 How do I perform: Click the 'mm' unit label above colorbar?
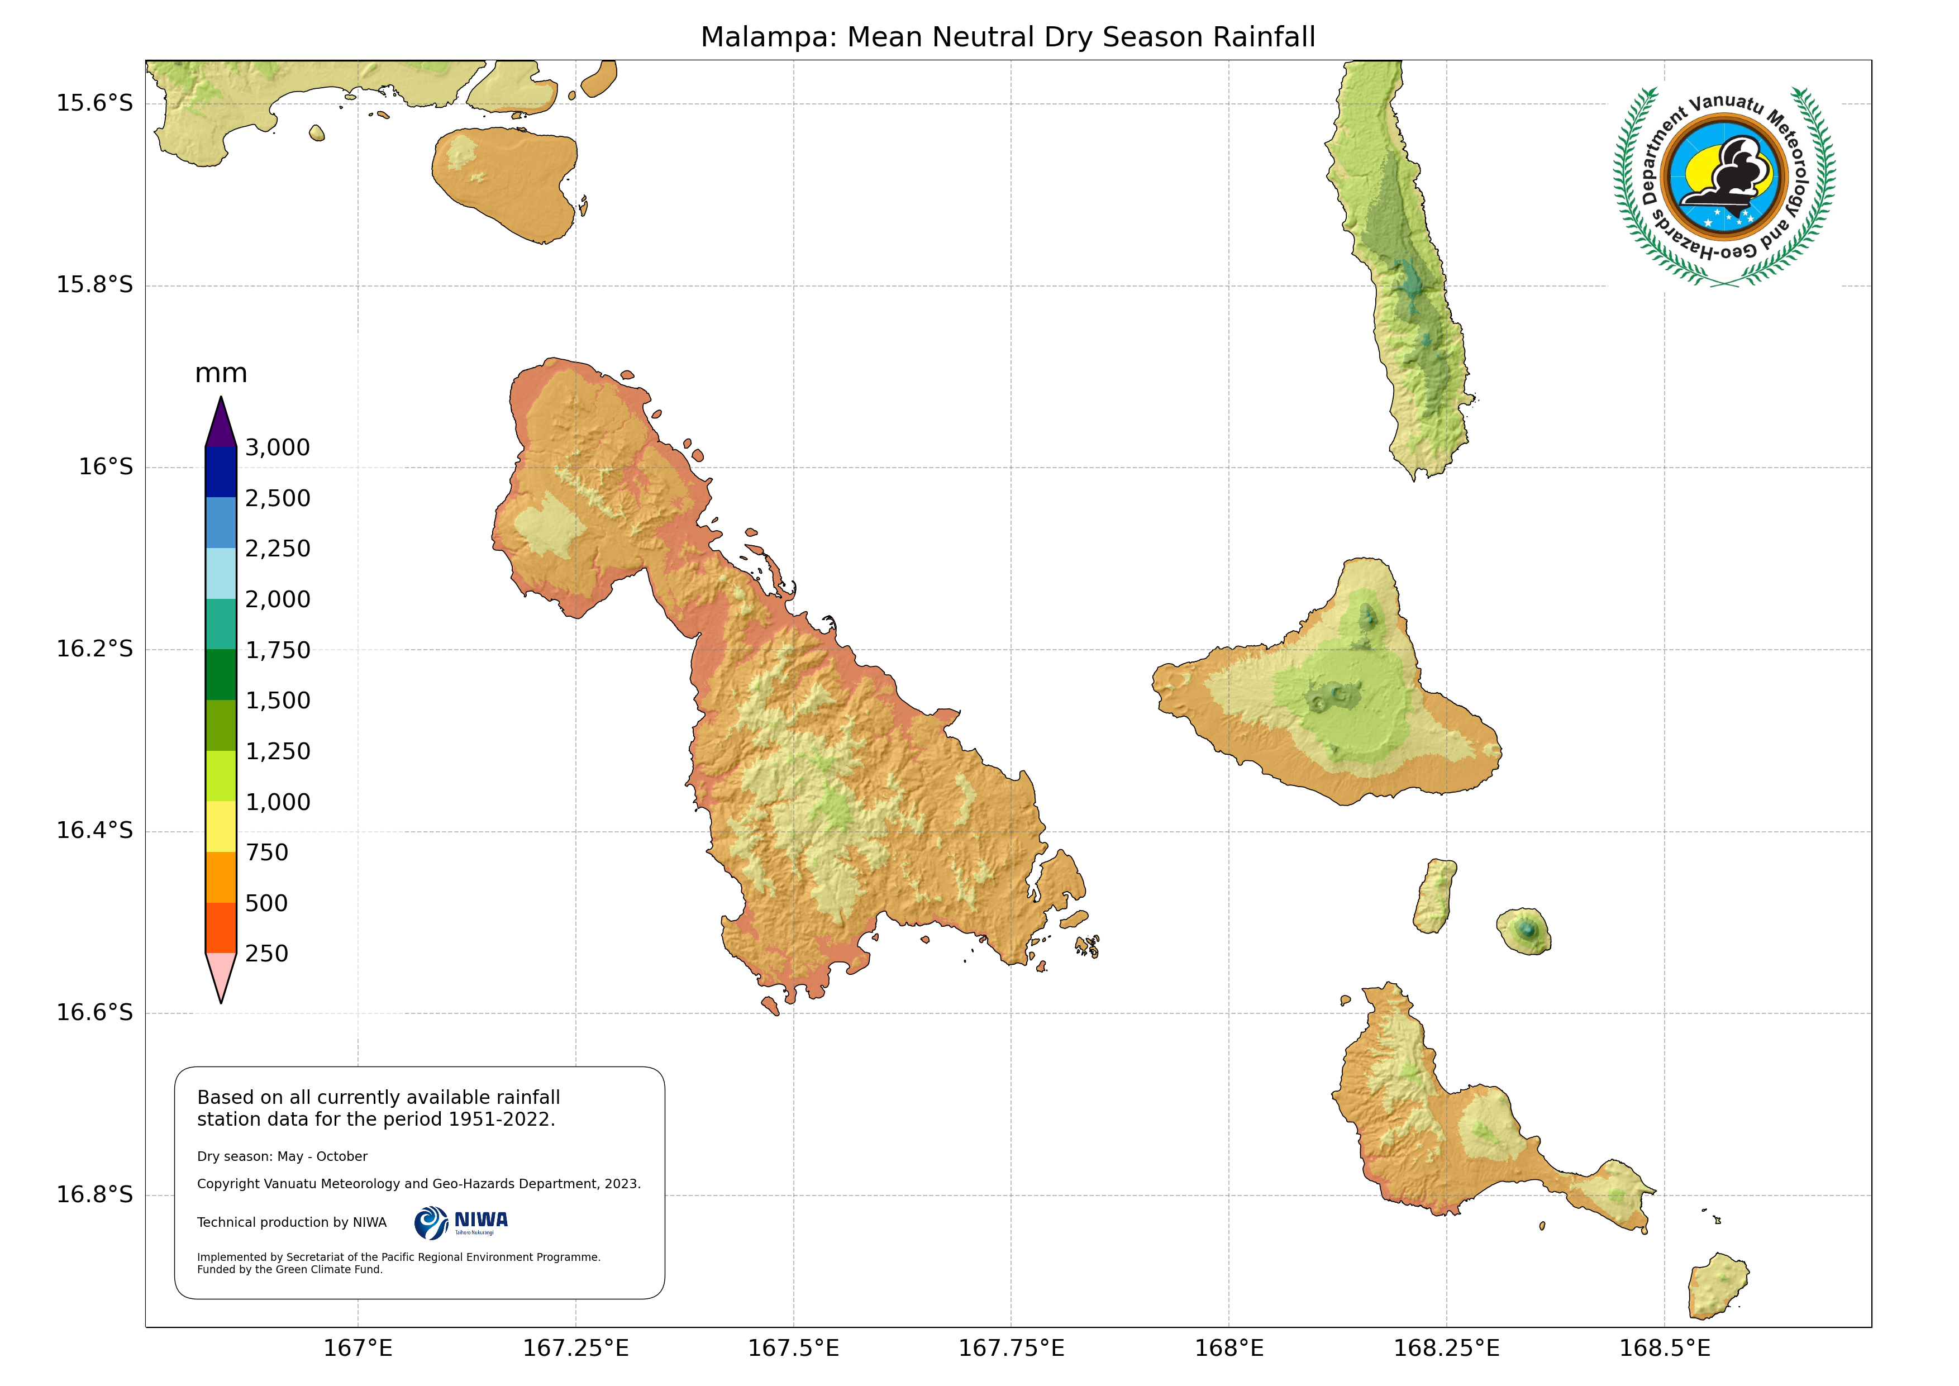point(221,373)
